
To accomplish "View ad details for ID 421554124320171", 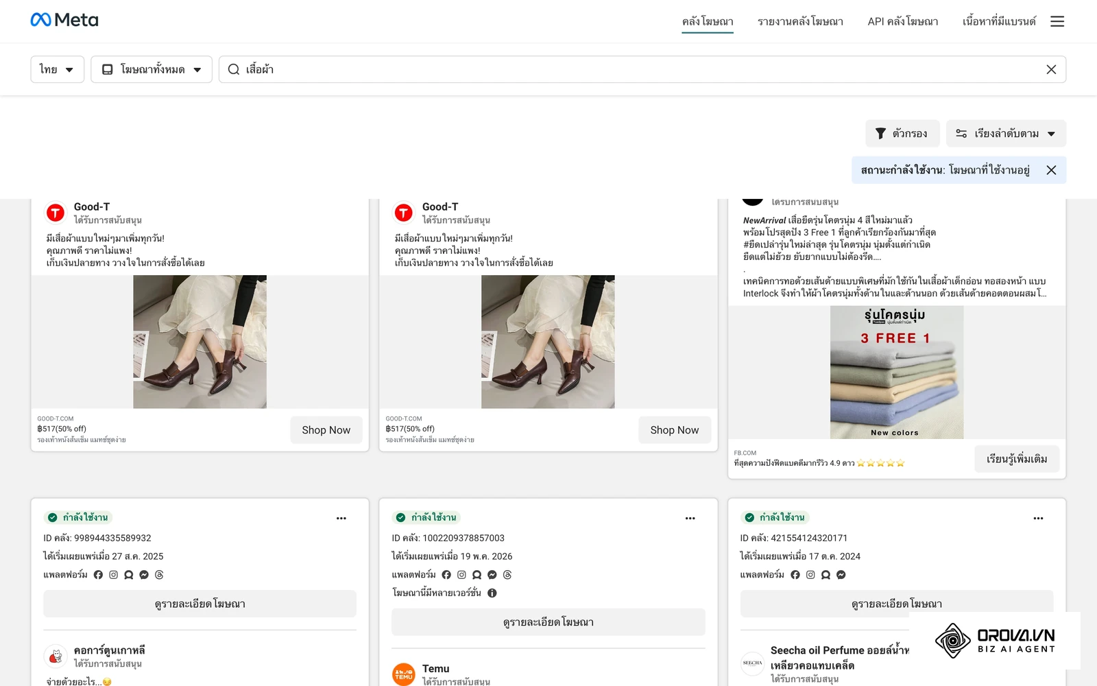I will click(x=897, y=604).
